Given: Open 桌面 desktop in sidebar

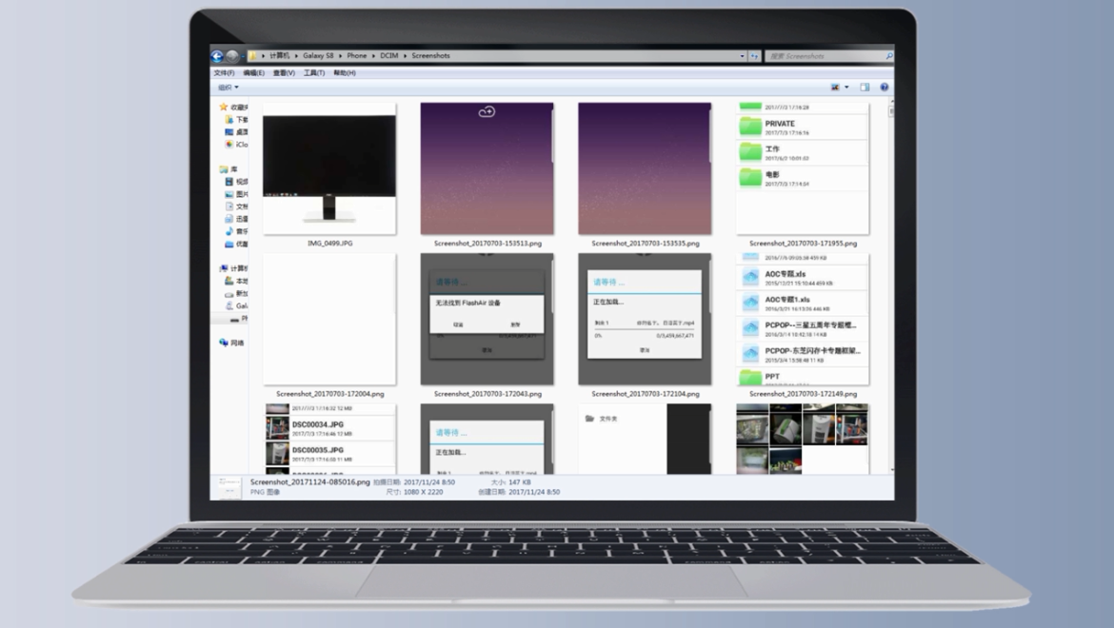Looking at the screenshot, I should (x=236, y=132).
